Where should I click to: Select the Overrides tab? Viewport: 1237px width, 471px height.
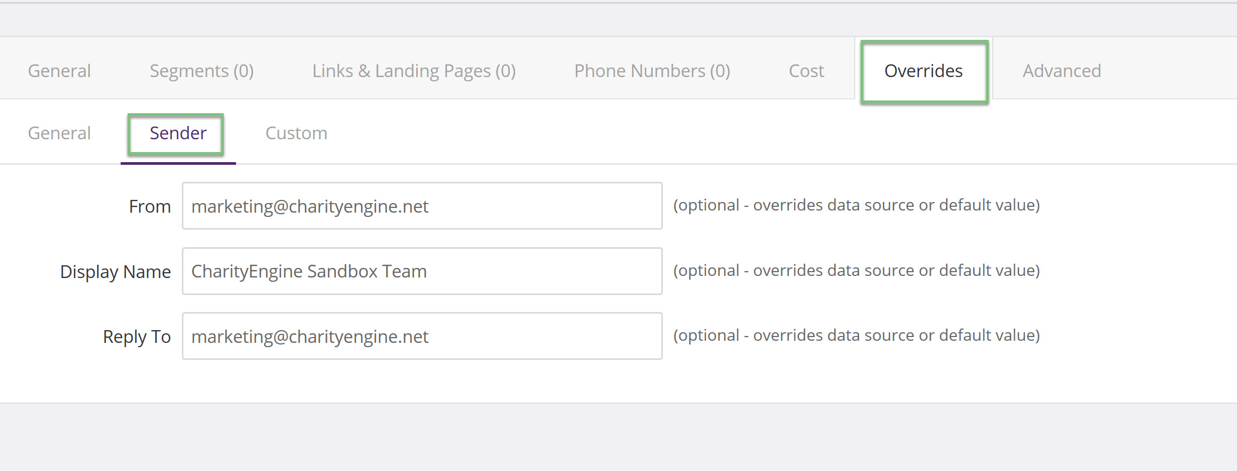pos(923,71)
